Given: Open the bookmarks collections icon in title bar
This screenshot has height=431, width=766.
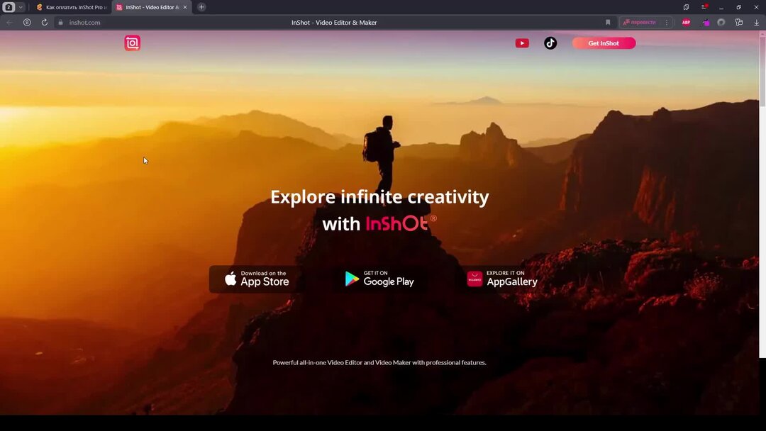Looking at the screenshot, I should point(686,7).
